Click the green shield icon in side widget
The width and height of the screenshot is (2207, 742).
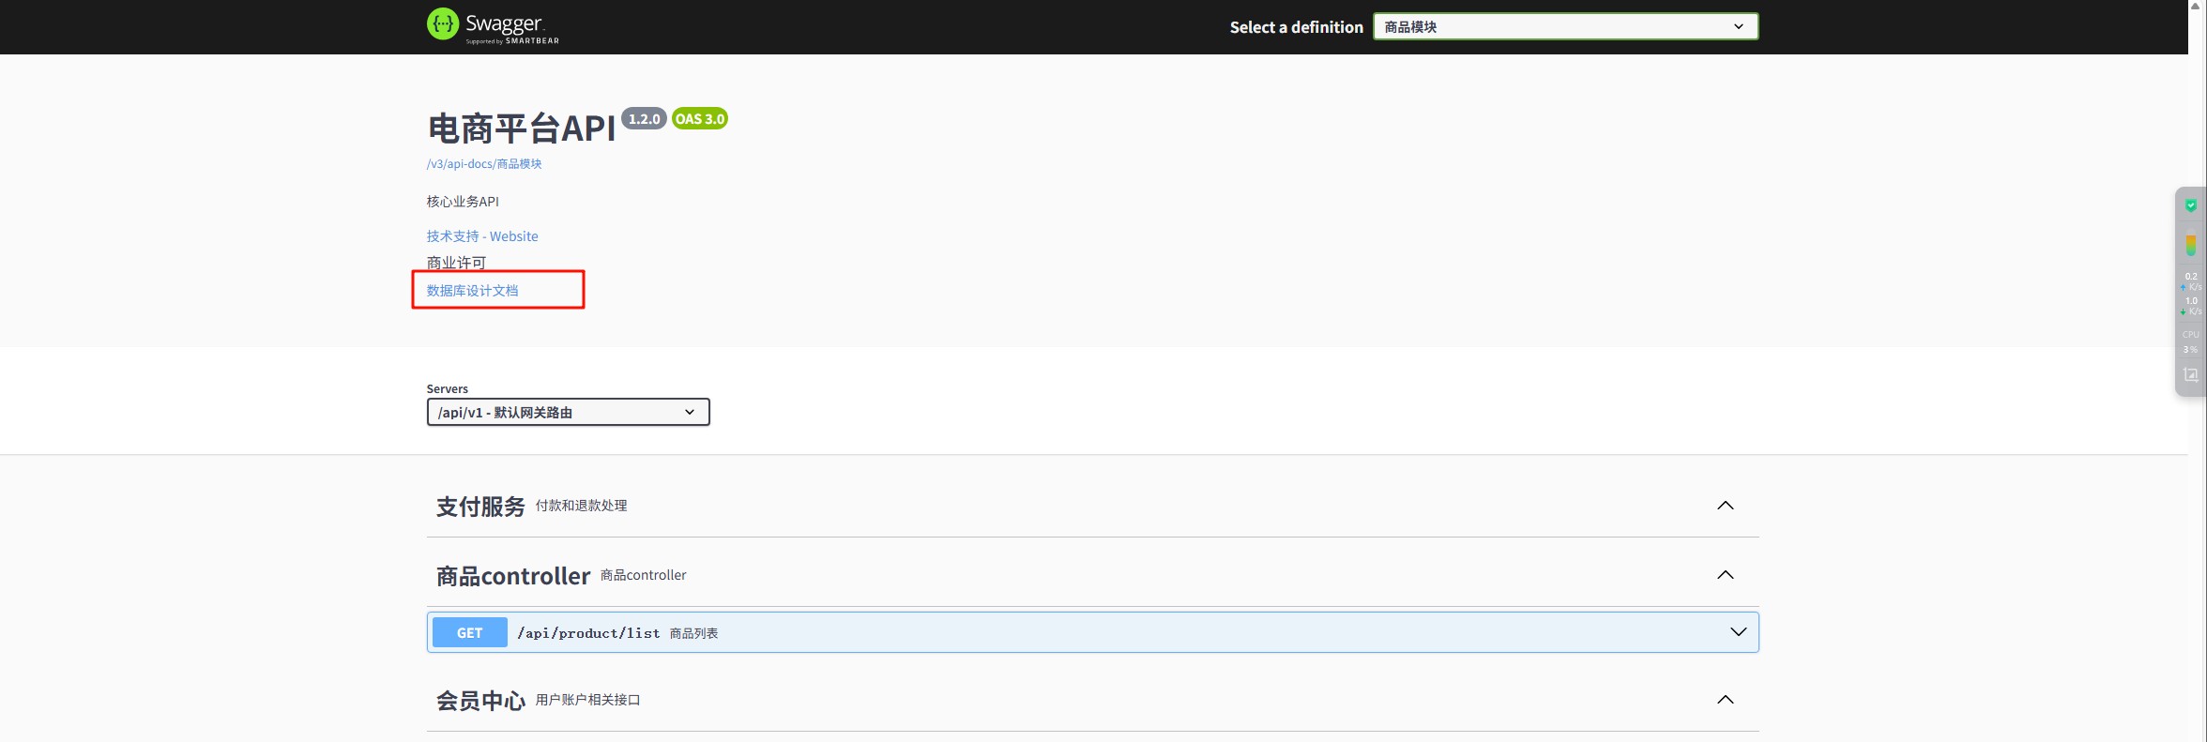coord(2191,205)
